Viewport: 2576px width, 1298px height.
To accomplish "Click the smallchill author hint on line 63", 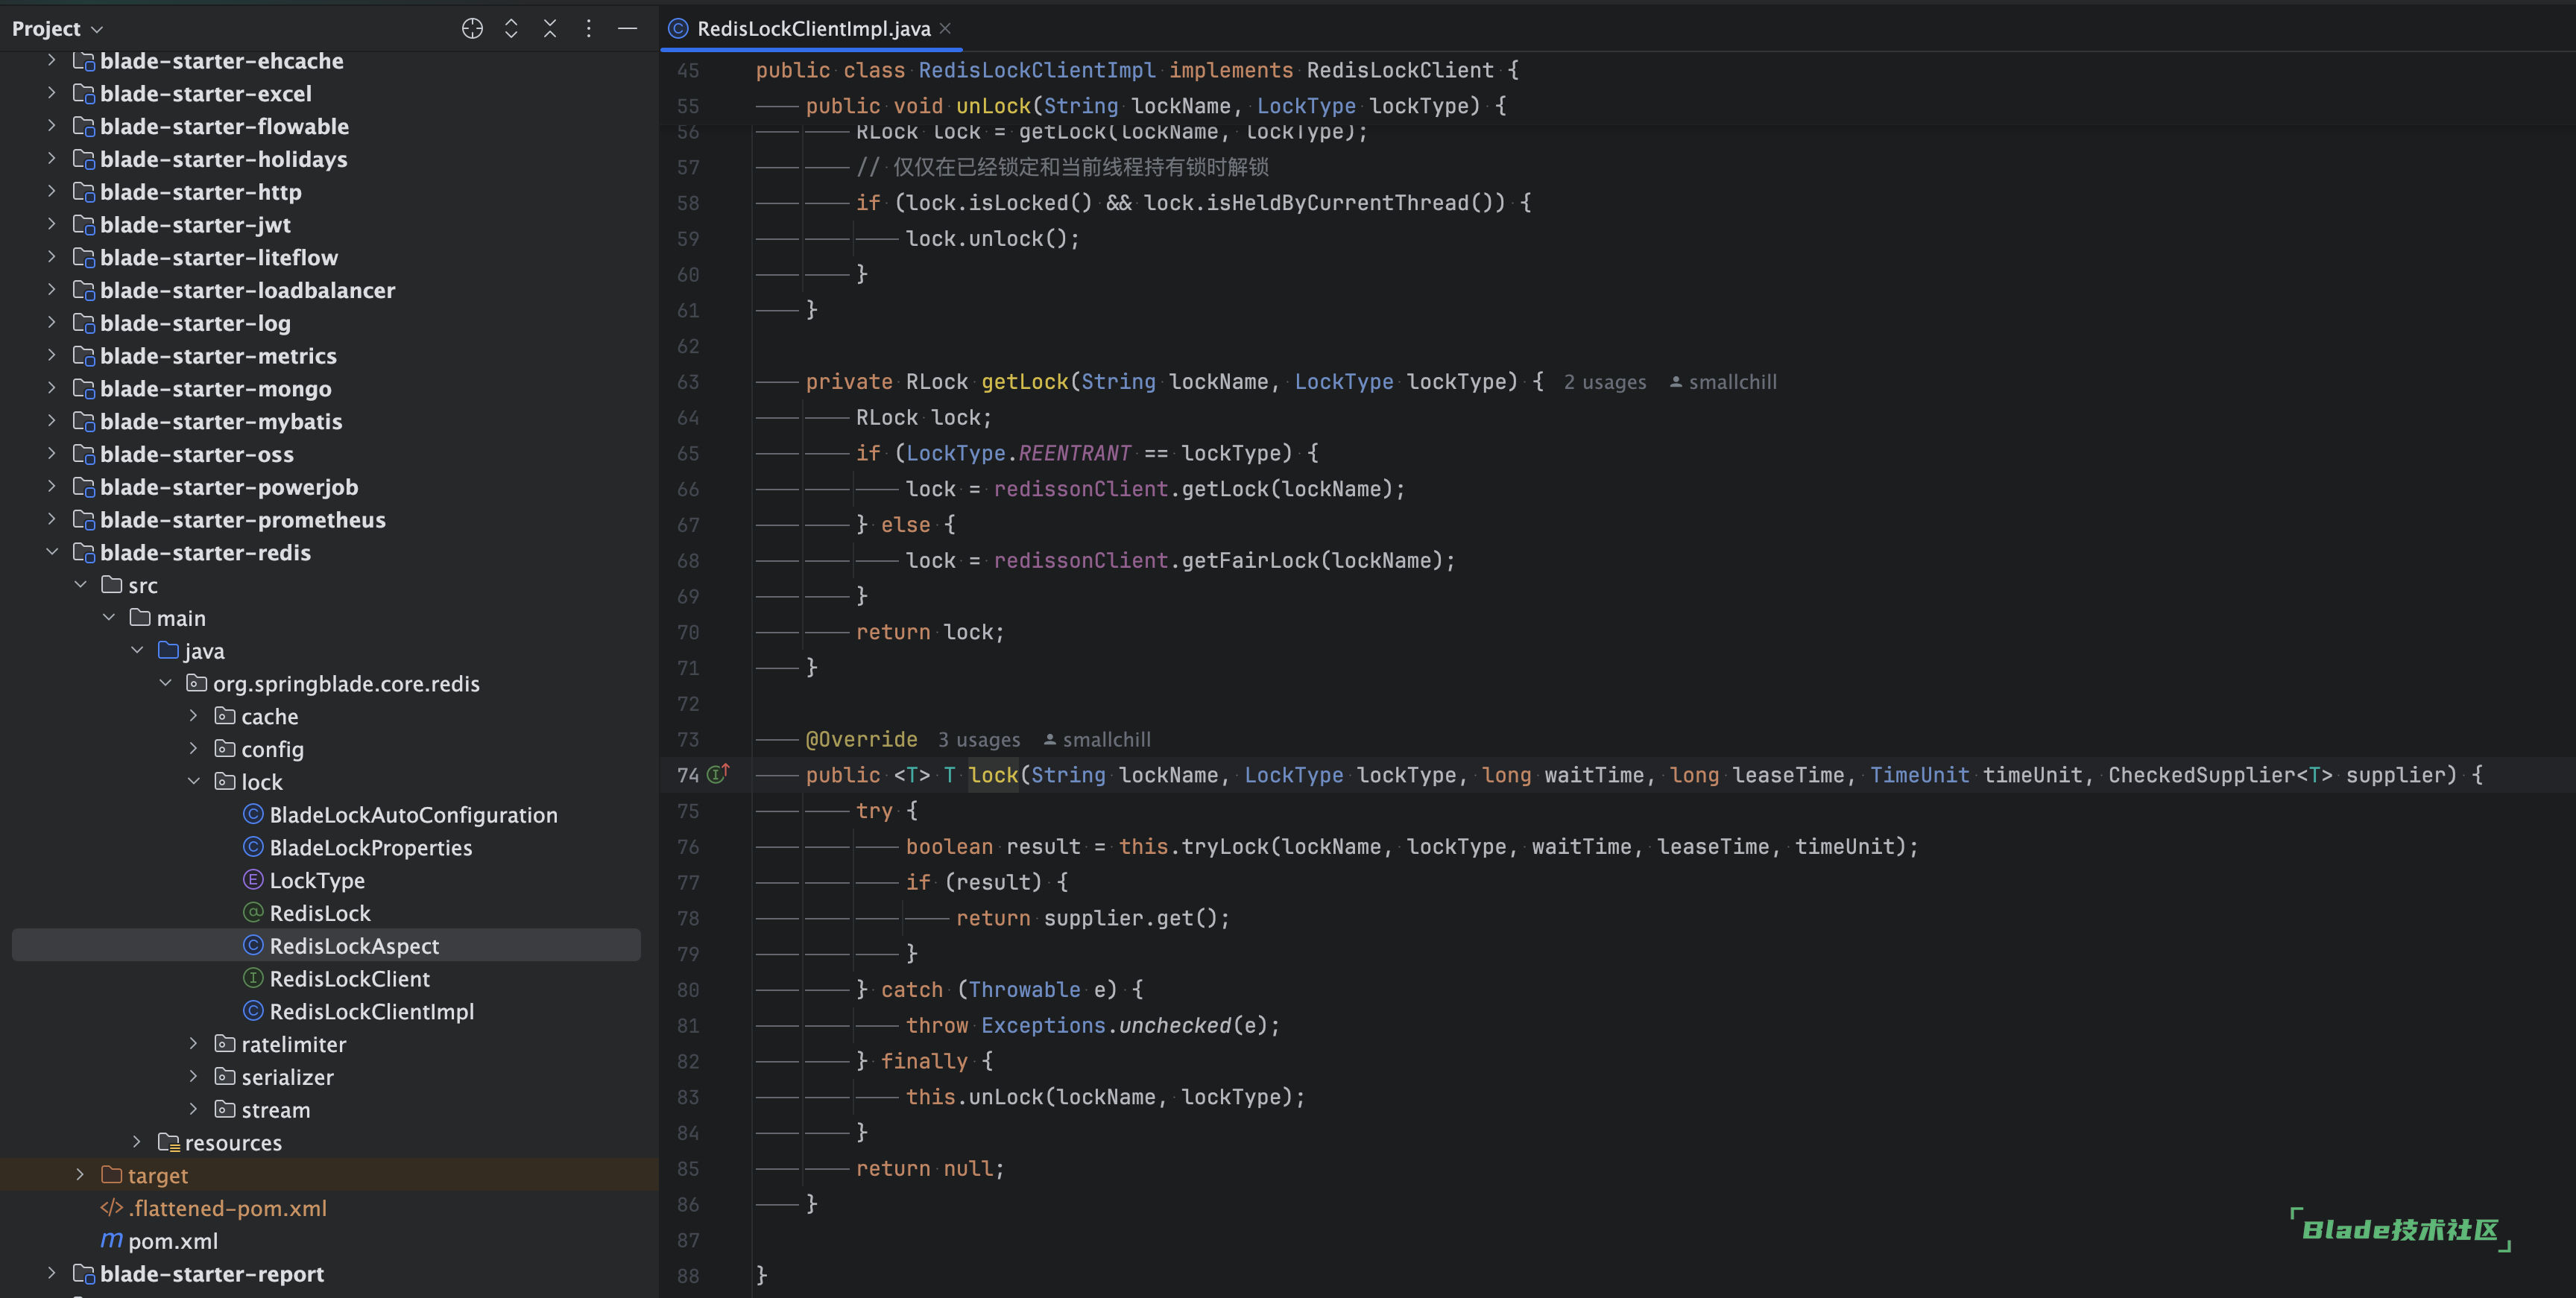I will click(1723, 382).
